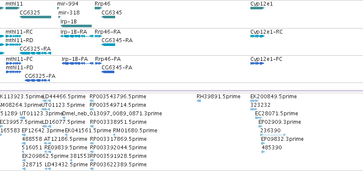Click the mir-994 small arrow glyph

(x=58, y=8)
